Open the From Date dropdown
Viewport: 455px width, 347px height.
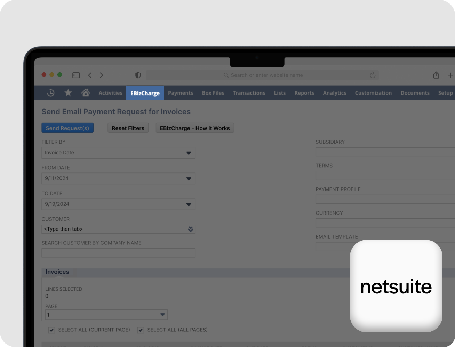[189, 179]
